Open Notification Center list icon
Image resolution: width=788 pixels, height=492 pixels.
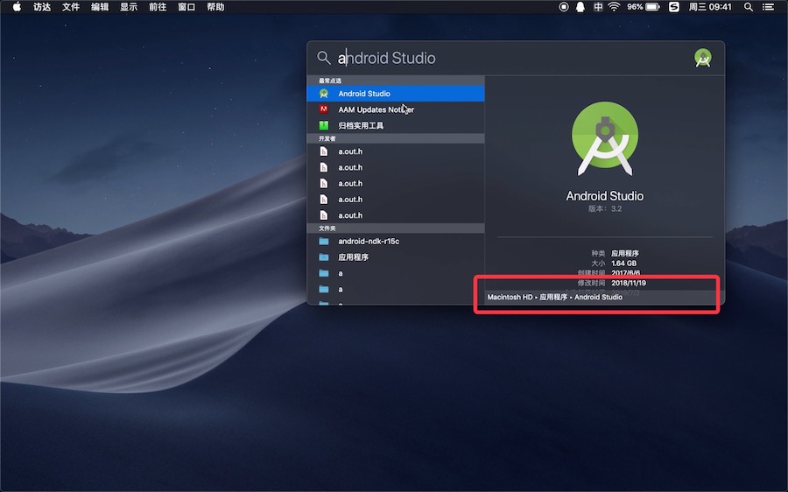tap(768, 7)
